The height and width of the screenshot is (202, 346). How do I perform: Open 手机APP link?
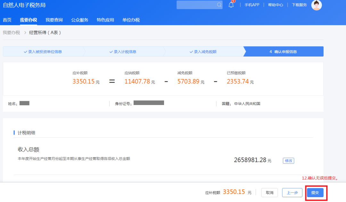[252, 5]
